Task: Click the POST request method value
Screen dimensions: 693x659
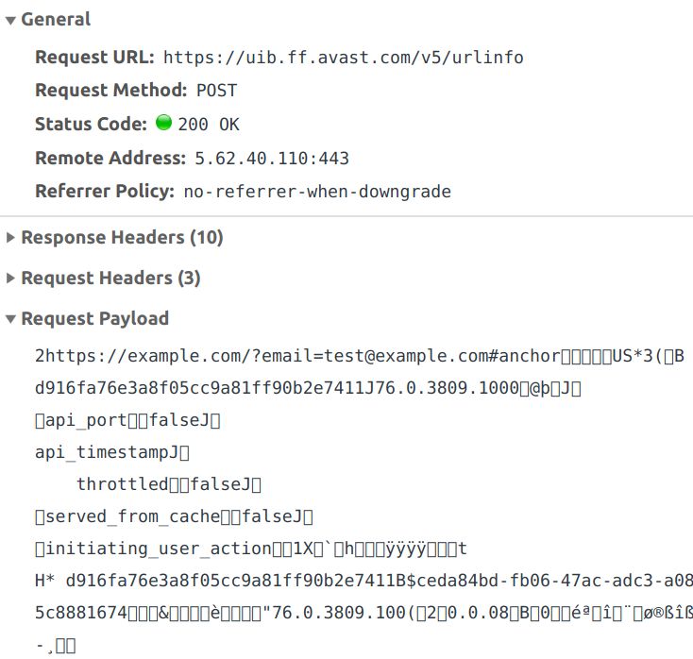Action: [216, 91]
